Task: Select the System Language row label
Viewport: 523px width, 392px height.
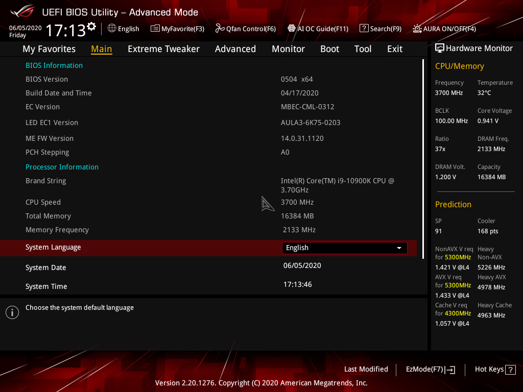Action: click(x=53, y=248)
